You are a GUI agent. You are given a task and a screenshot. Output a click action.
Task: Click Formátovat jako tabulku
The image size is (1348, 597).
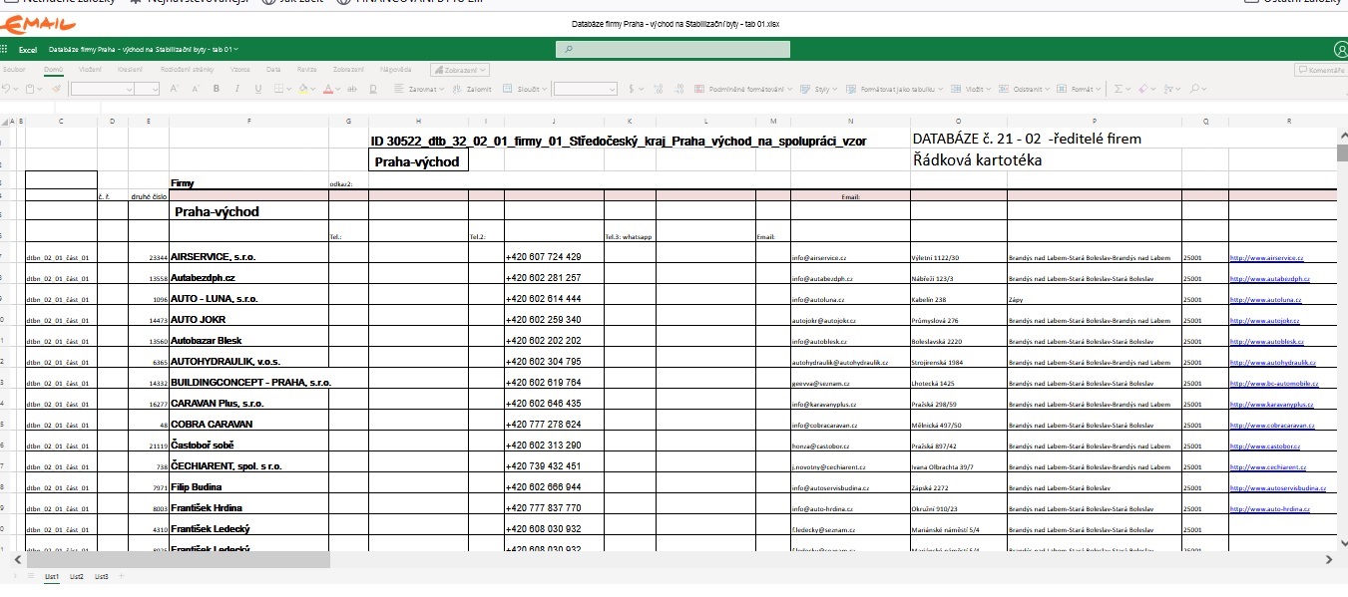click(893, 89)
